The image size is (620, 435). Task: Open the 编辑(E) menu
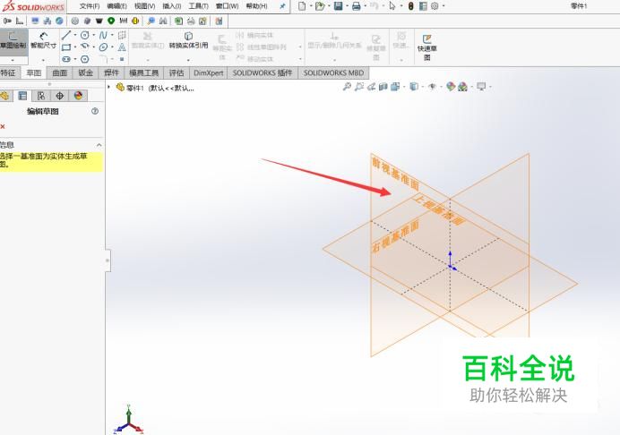117,6
